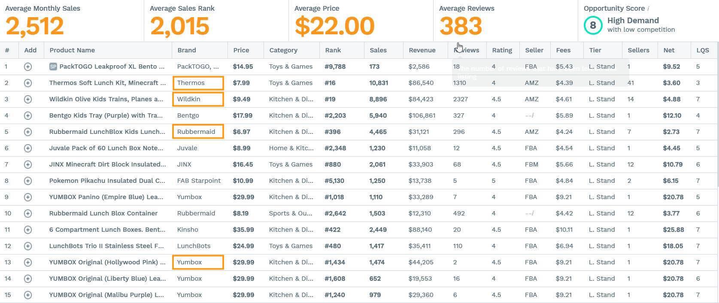Image resolution: width=719 pixels, height=303 pixels.
Task: Click seller info icon in Rubbermaid Lunch Blox Container row
Action: [533, 213]
